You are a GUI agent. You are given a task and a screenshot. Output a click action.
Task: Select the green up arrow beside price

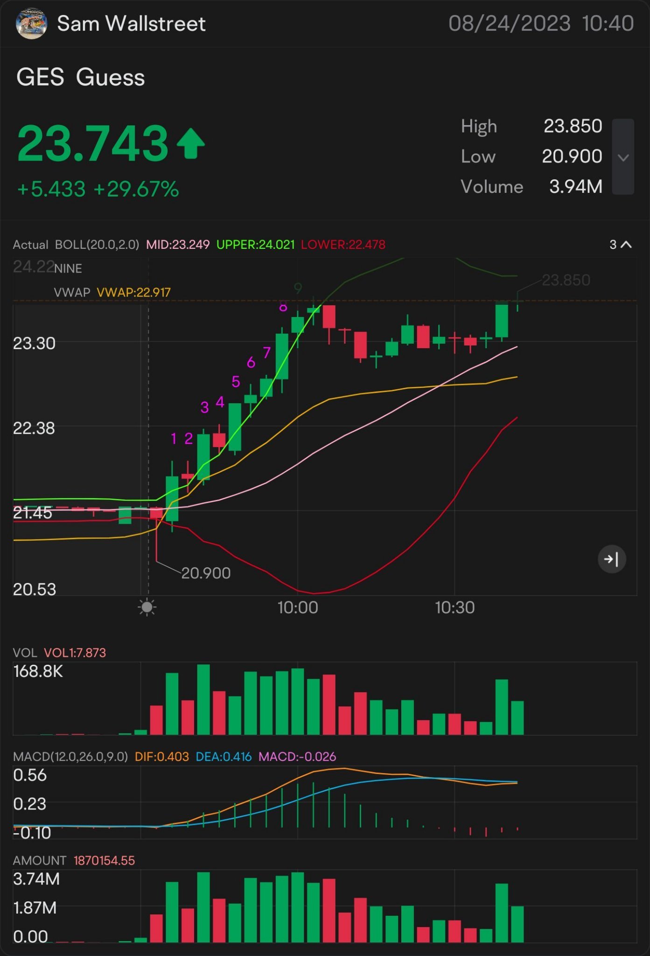[190, 144]
